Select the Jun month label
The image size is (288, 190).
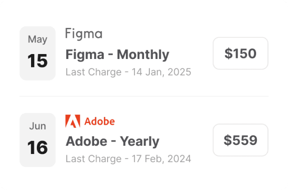37,126
